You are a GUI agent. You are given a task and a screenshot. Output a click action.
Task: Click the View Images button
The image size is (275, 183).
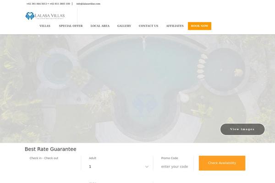(242, 129)
